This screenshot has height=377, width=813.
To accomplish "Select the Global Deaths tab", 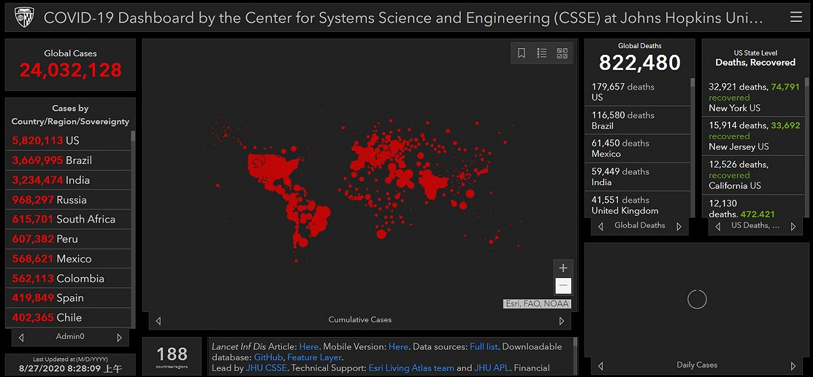I will (x=640, y=226).
